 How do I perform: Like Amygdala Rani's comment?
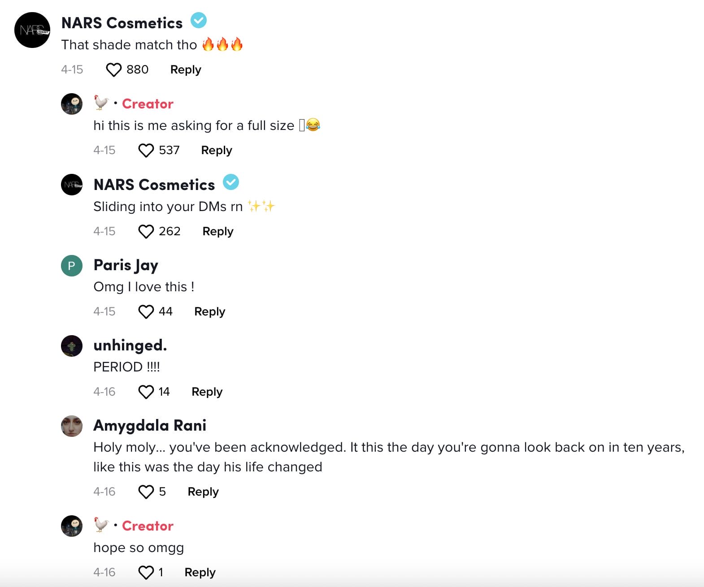pyautogui.click(x=146, y=492)
